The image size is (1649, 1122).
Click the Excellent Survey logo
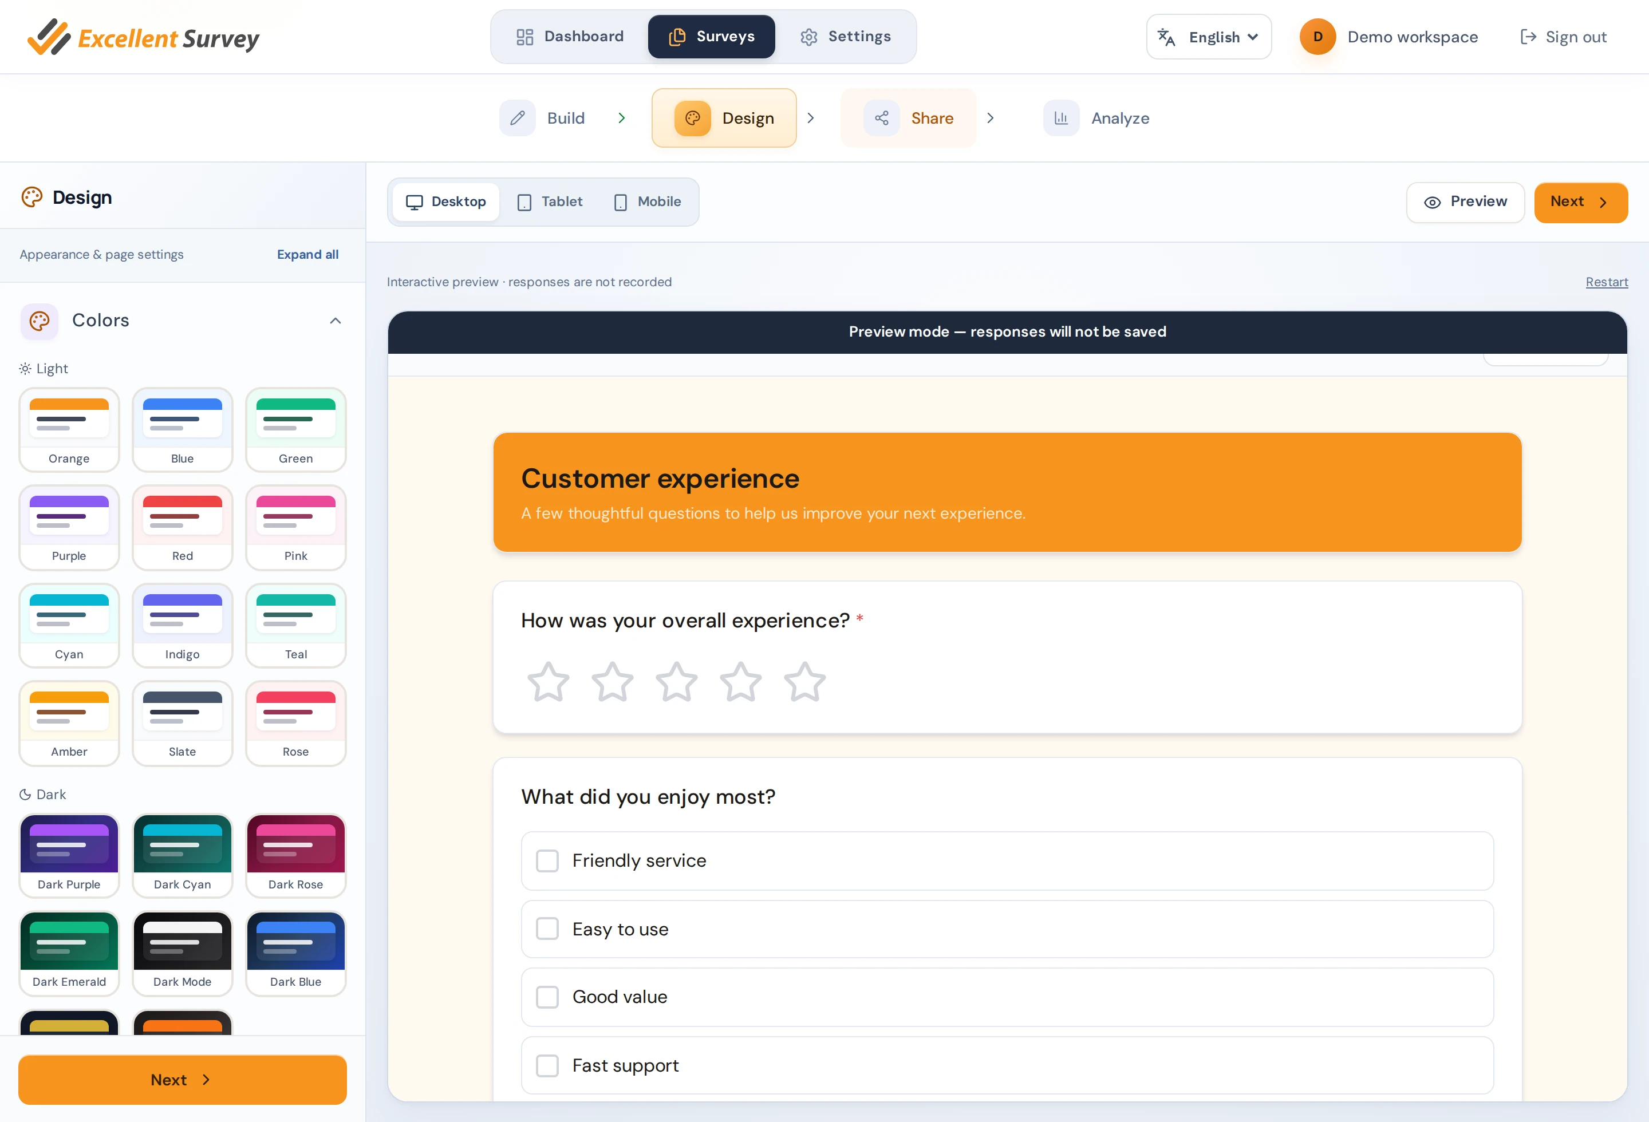(143, 37)
